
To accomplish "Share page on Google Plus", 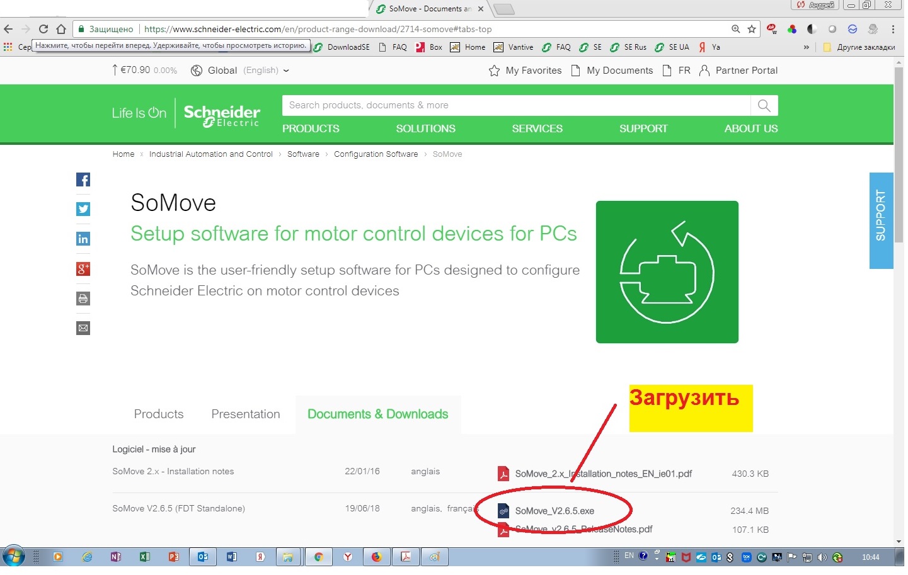I will 83,269.
